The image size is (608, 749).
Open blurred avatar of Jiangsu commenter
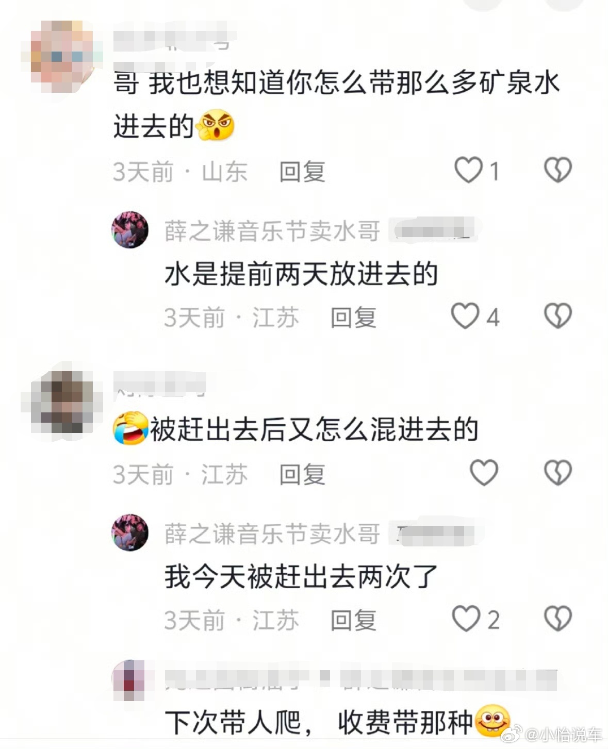click(61, 402)
